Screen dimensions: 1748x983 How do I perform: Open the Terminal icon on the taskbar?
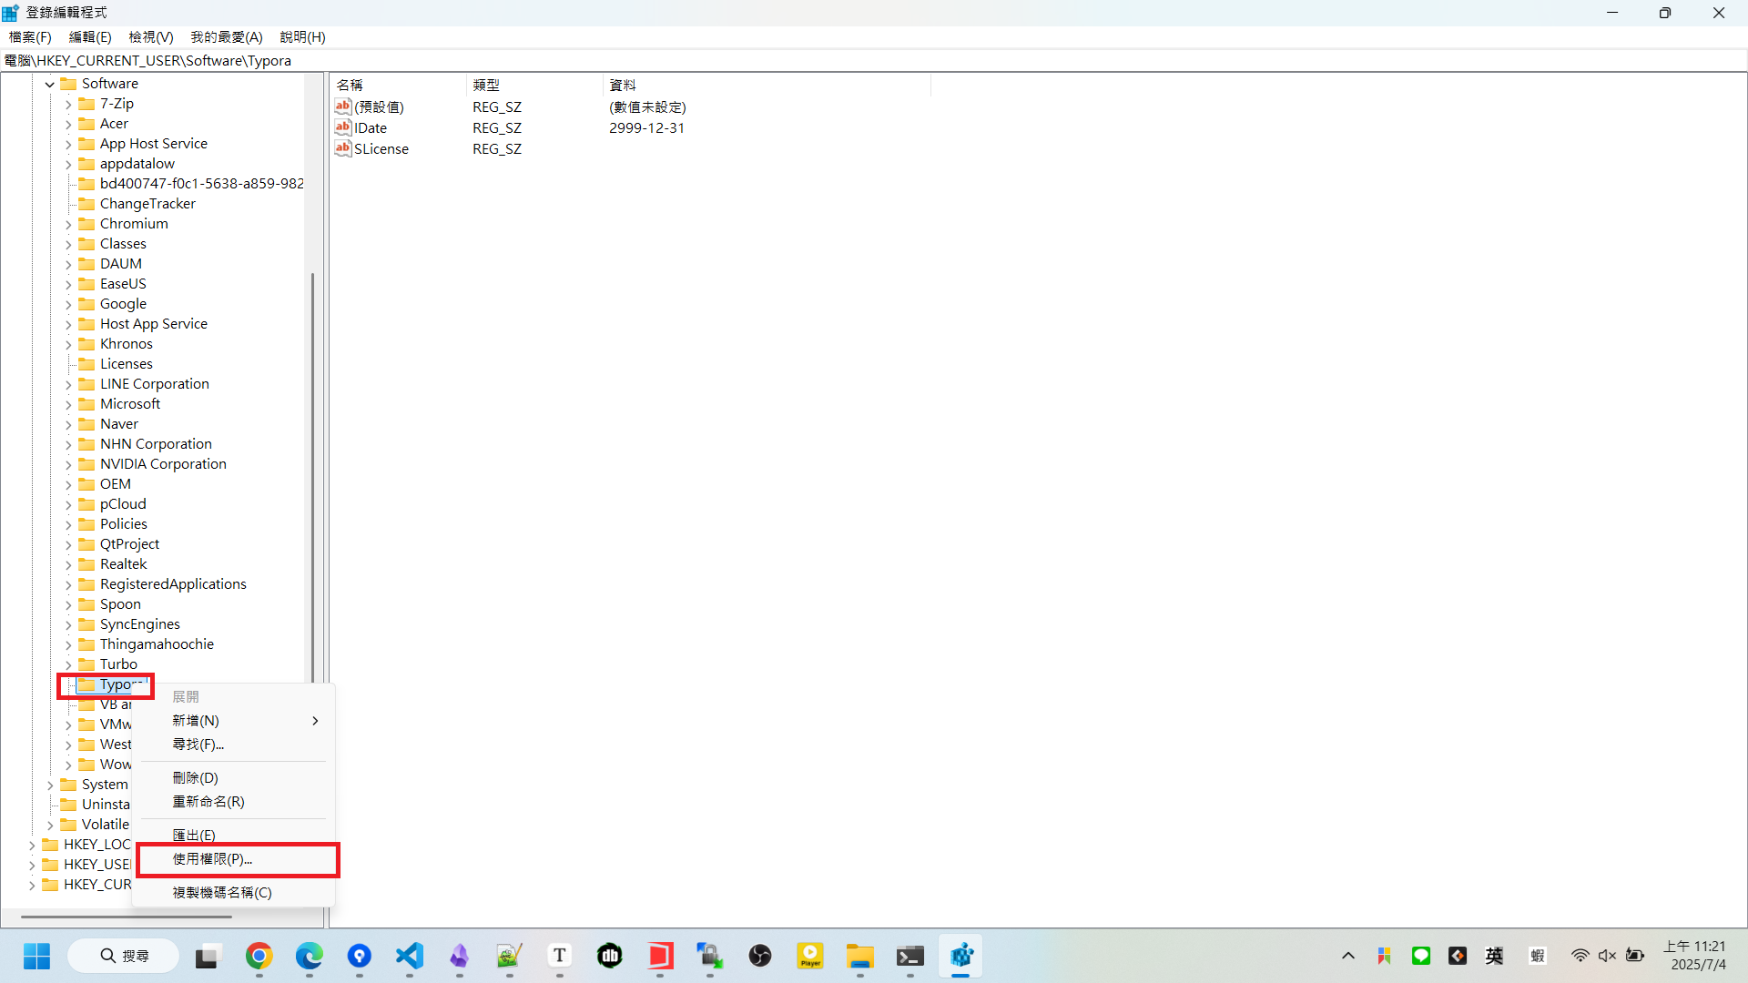[910, 956]
